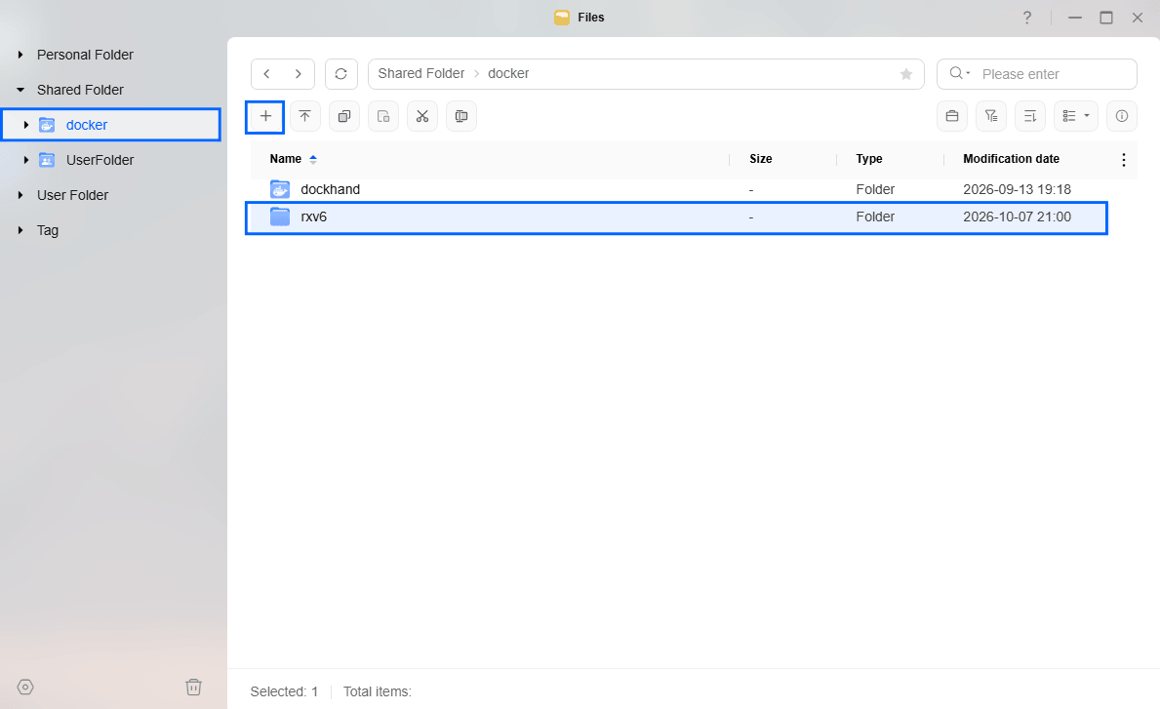
Task: Click the Shared Folder sidebar label
Action: (x=81, y=90)
